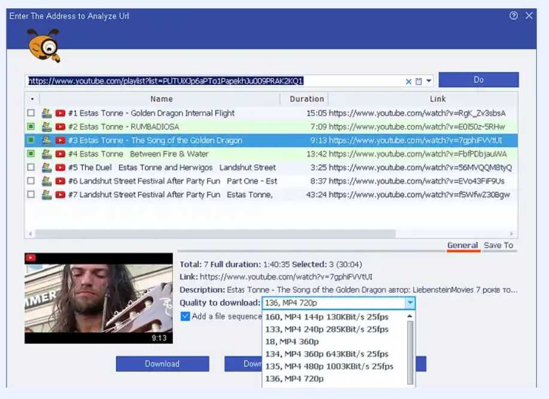Click the YouTube icon in row #3
The height and width of the screenshot is (399, 549).
pos(60,140)
